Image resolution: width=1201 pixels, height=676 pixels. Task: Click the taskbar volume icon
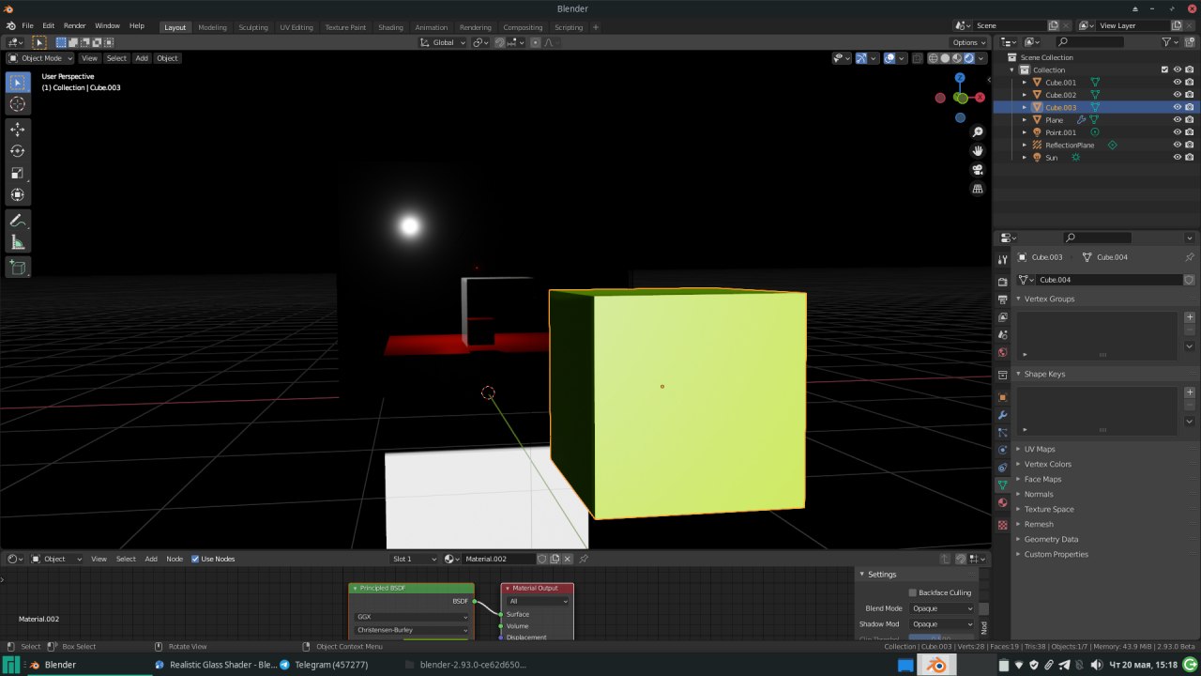coord(1097,665)
